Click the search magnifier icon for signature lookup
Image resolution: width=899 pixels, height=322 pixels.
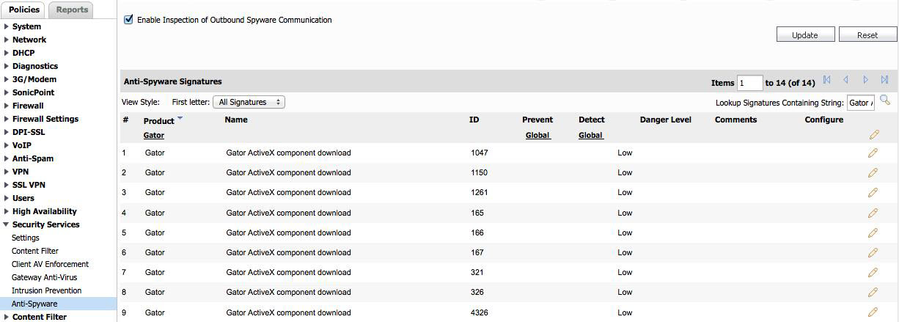pos(885,100)
